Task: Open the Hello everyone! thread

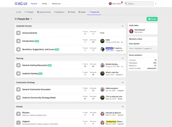Action: click(x=112, y=88)
